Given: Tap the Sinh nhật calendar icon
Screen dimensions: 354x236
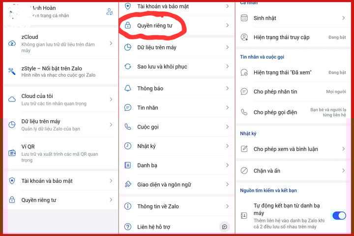Looking at the screenshot, I should [244, 18].
